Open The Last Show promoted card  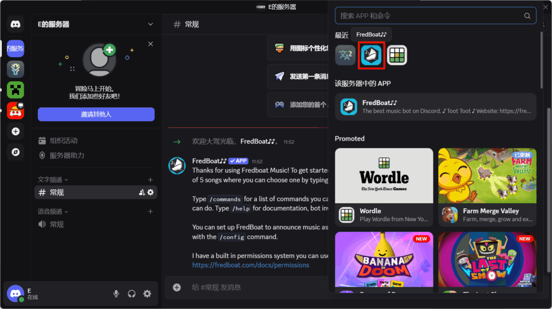coord(487,262)
